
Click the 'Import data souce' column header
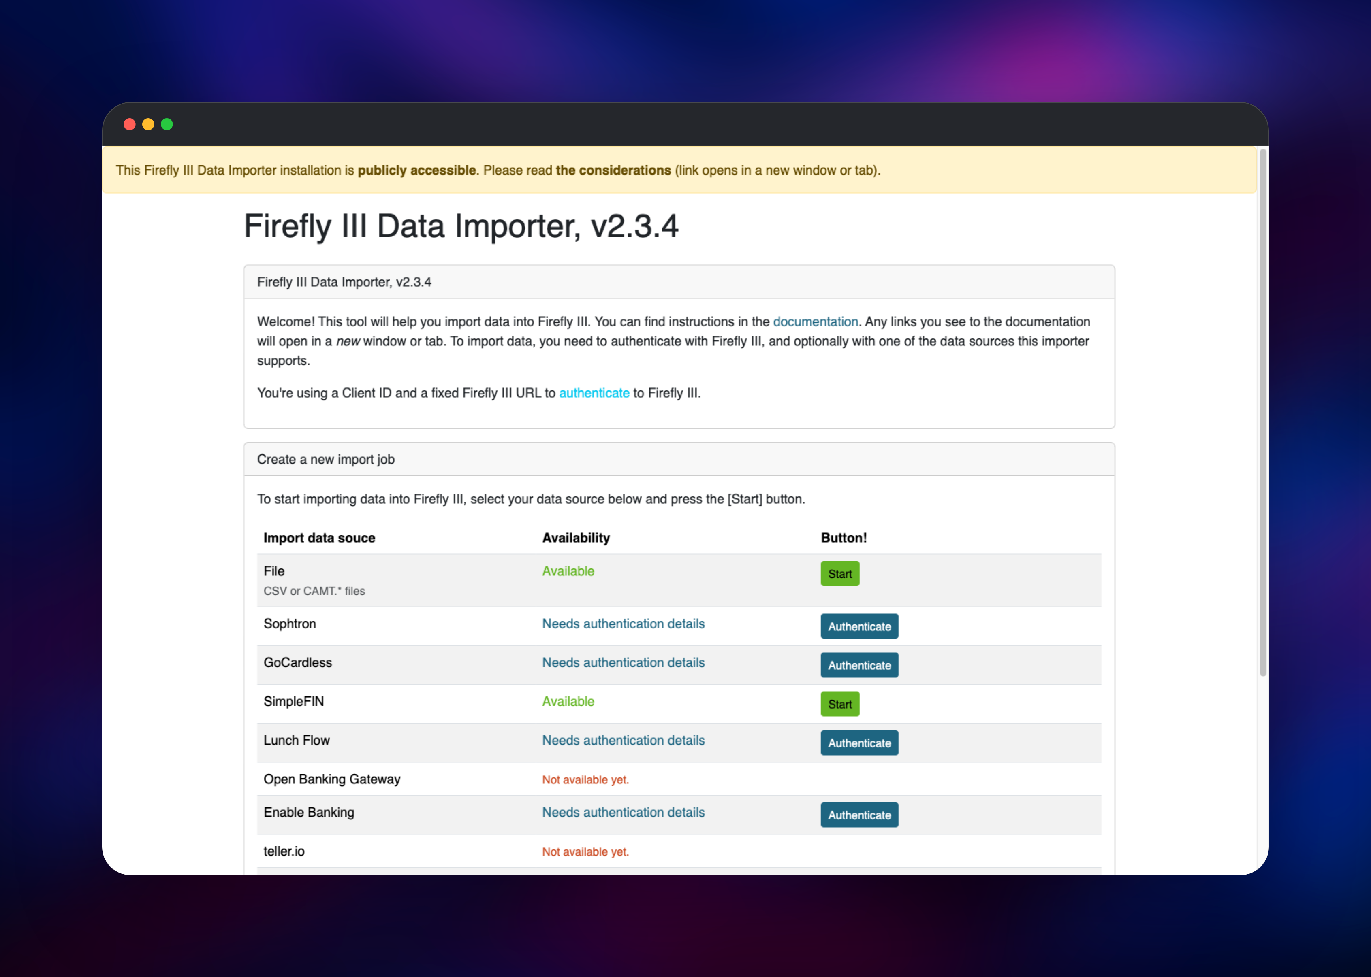pyautogui.click(x=319, y=538)
